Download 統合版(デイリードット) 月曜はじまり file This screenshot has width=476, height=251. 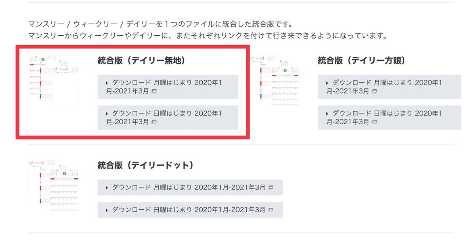189,187
